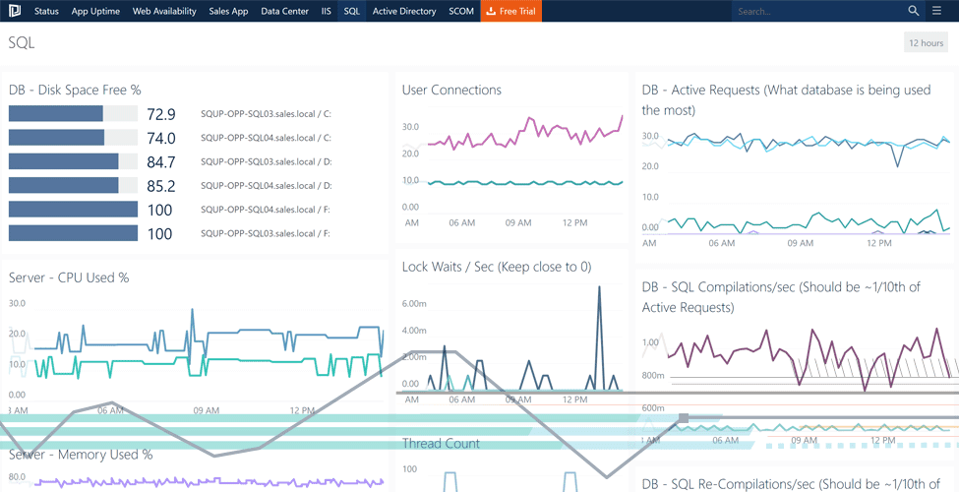Go to the Web Availability dashboard
Viewport: 959px width, 492px height.
(164, 11)
